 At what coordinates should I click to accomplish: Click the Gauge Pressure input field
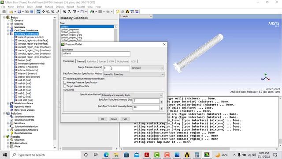pyautogui.click(x=116, y=68)
